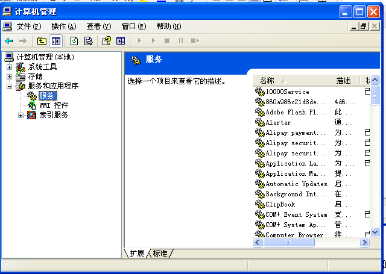This screenshot has width=386, height=274.
Task: Collapse the 服务和应用程序 node
Action: [10, 86]
